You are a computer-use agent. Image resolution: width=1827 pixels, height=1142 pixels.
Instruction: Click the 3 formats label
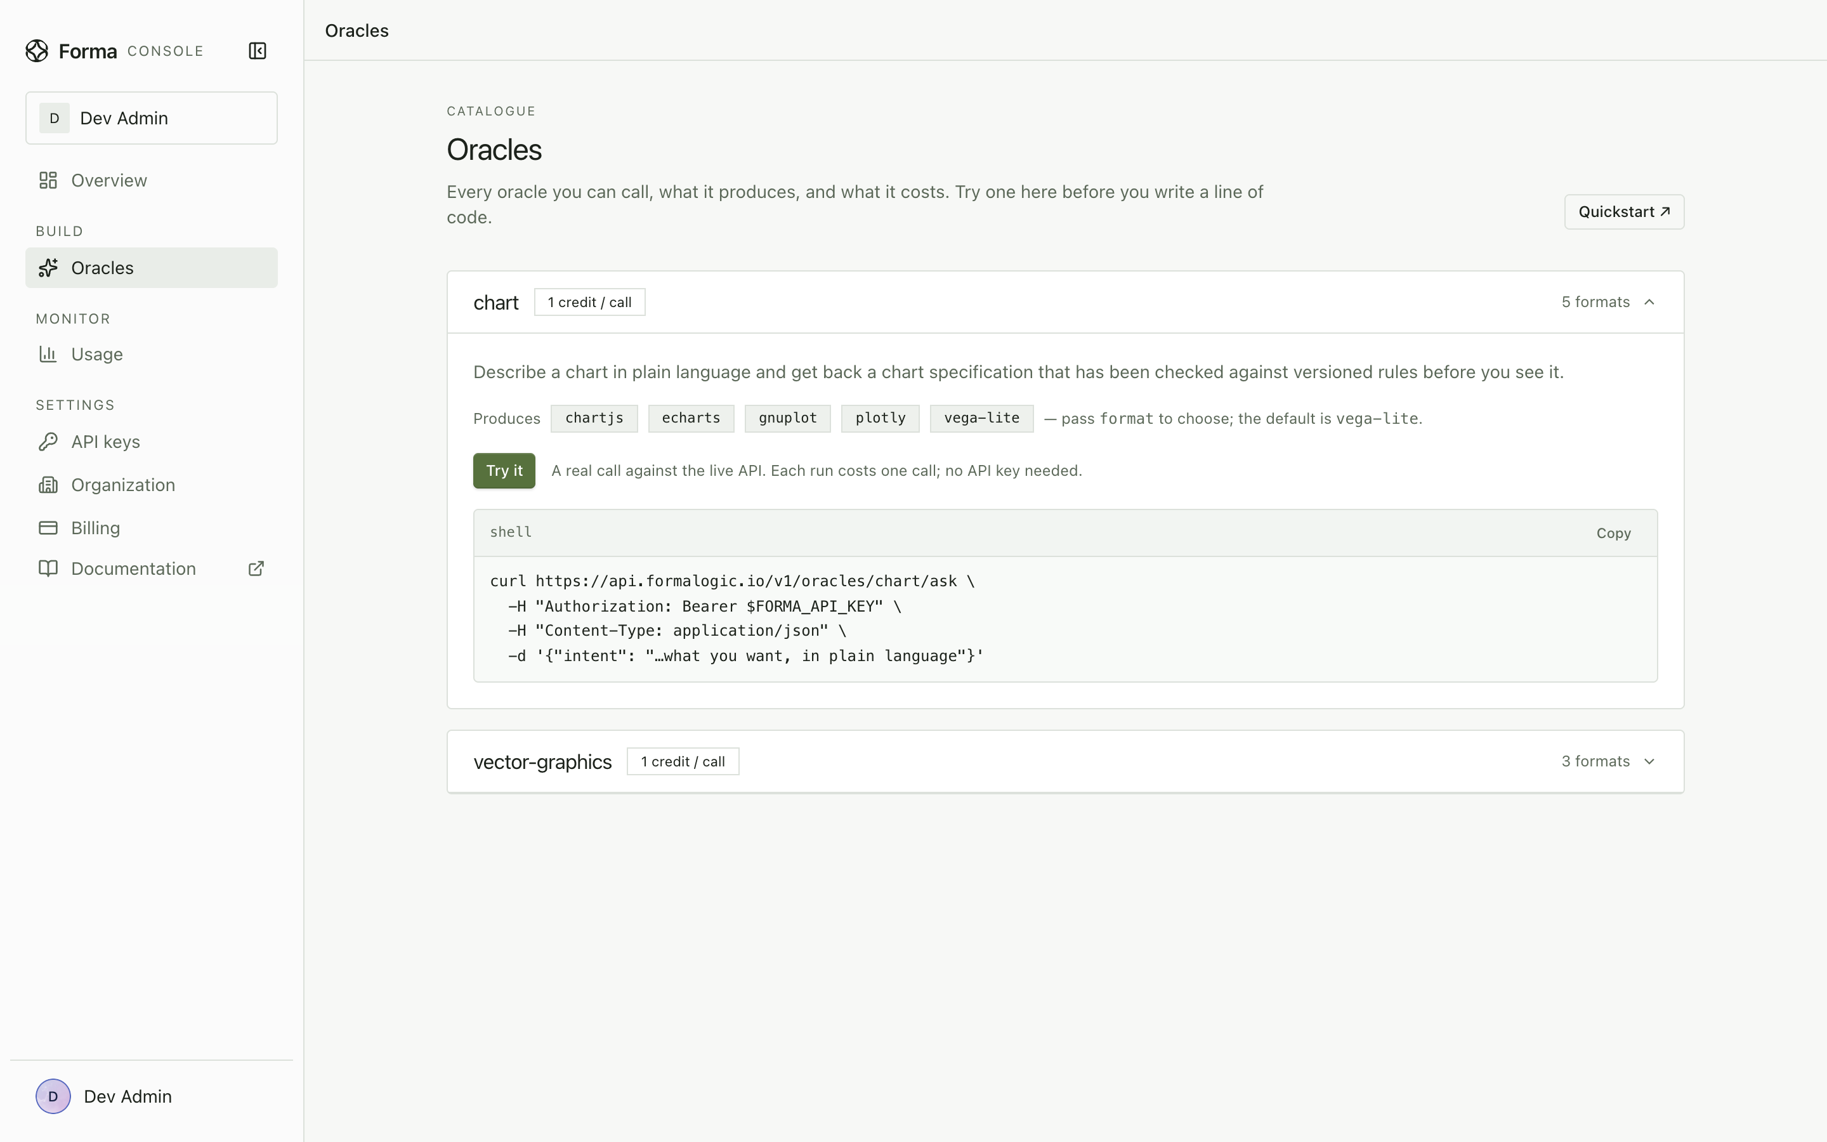pos(1595,761)
